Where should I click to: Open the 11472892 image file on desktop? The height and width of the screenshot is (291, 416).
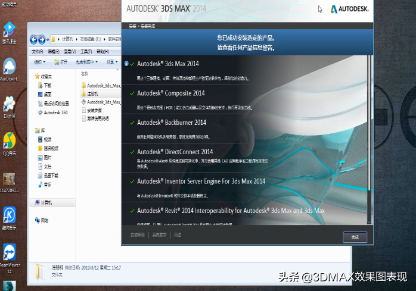tap(10, 183)
